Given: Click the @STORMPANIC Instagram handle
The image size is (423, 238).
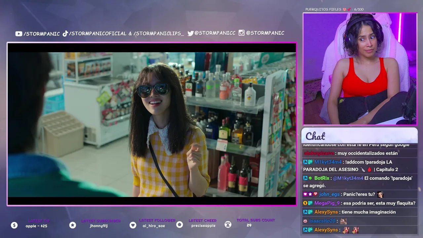Looking at the screenshot, I should [x=265, y=33].
